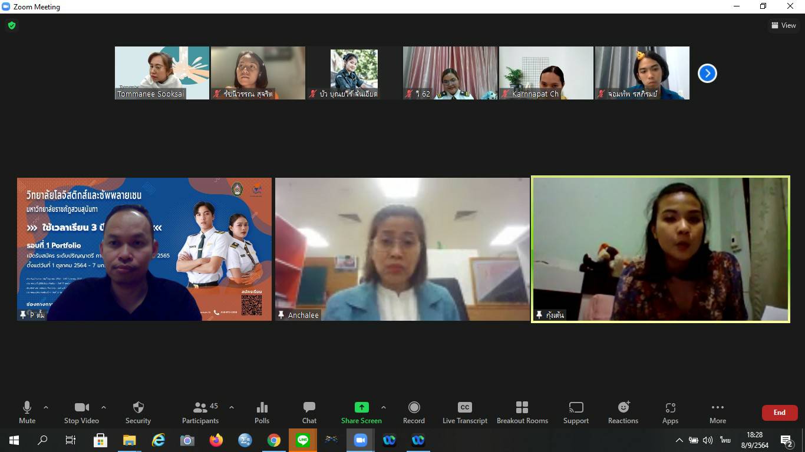The image size is (805, 452).
Task: Open the Reactions menu
Action: coord(623,412)
